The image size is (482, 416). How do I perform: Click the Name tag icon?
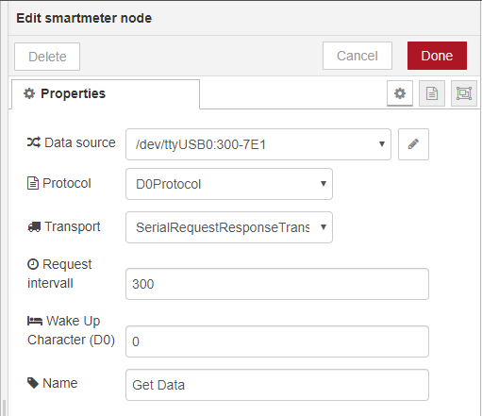[x=33, y=383]
